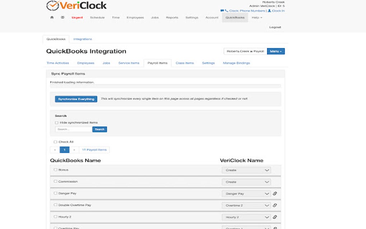Click inside the Search text field
Viewport: 366px width, 229px height.
pyautogui.click(x=73, y=129)
